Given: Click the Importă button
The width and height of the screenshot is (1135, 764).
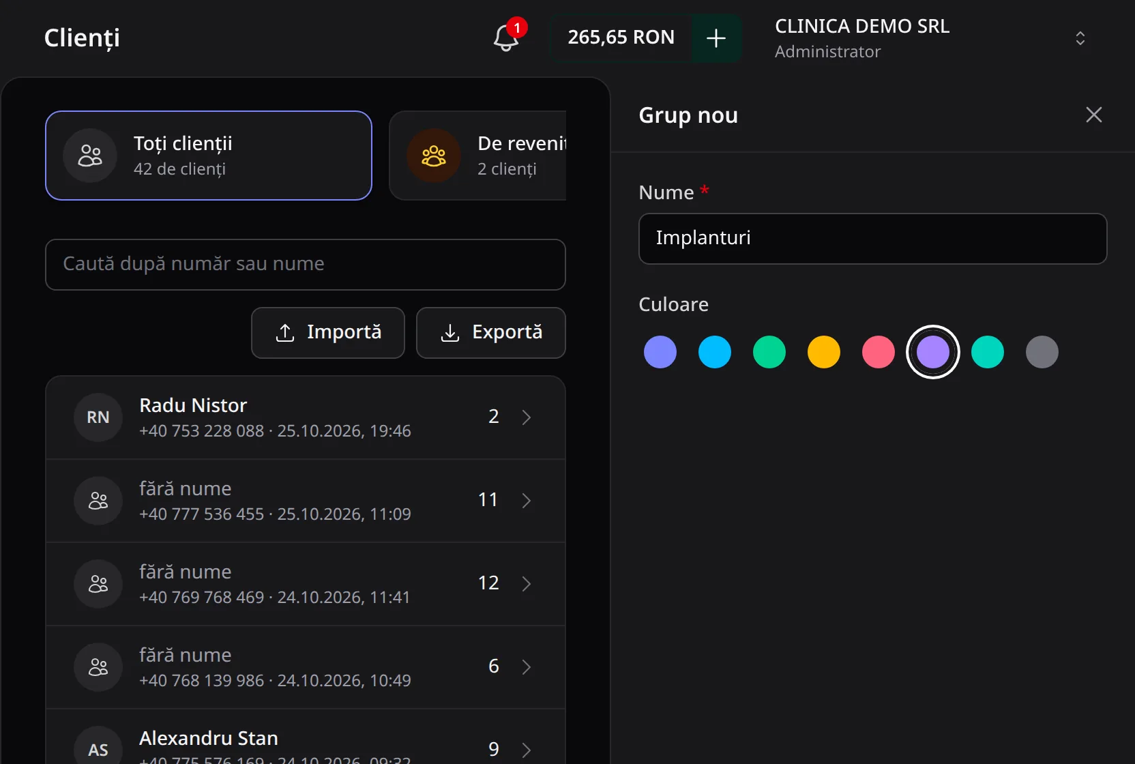Looking at the screenshot, I should tap(328, 333).
